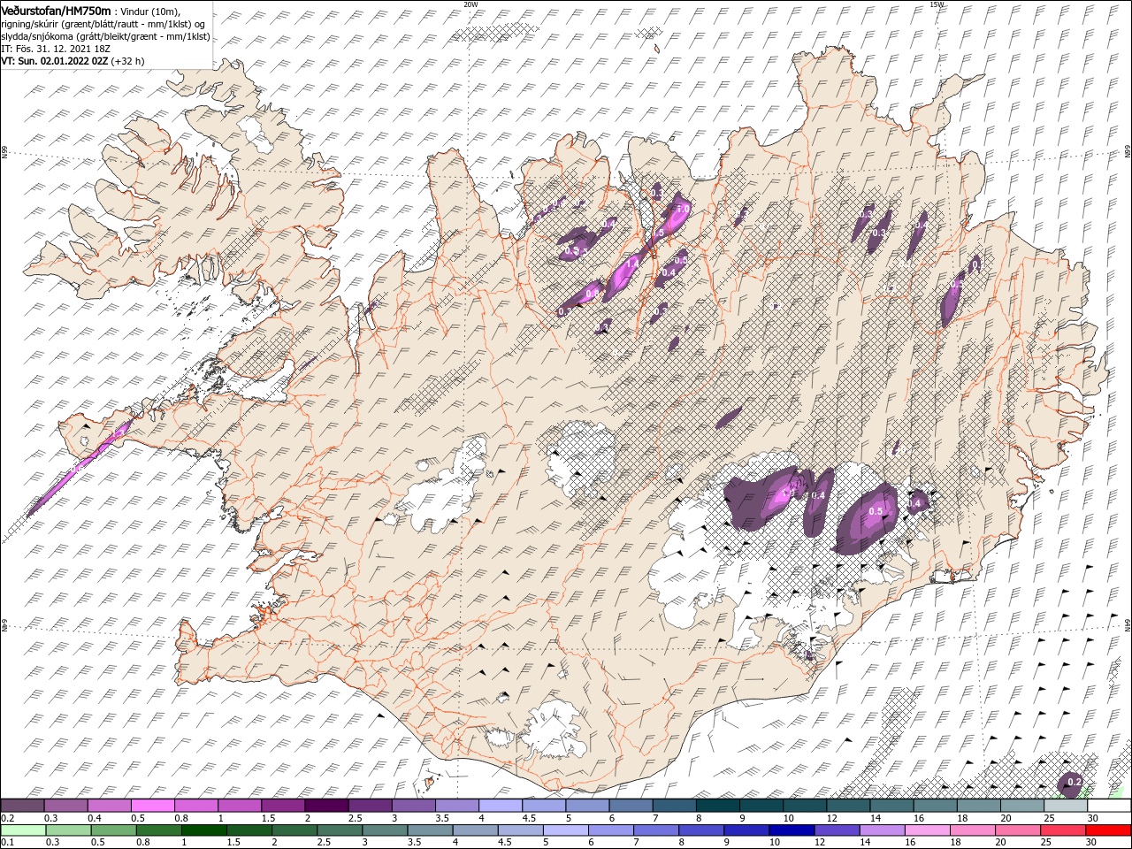Image resolution: width=1132 pixels, height=849 pixels.
Task: Pick lower legend blue swatch starting at 7
Action: point(656,830)
